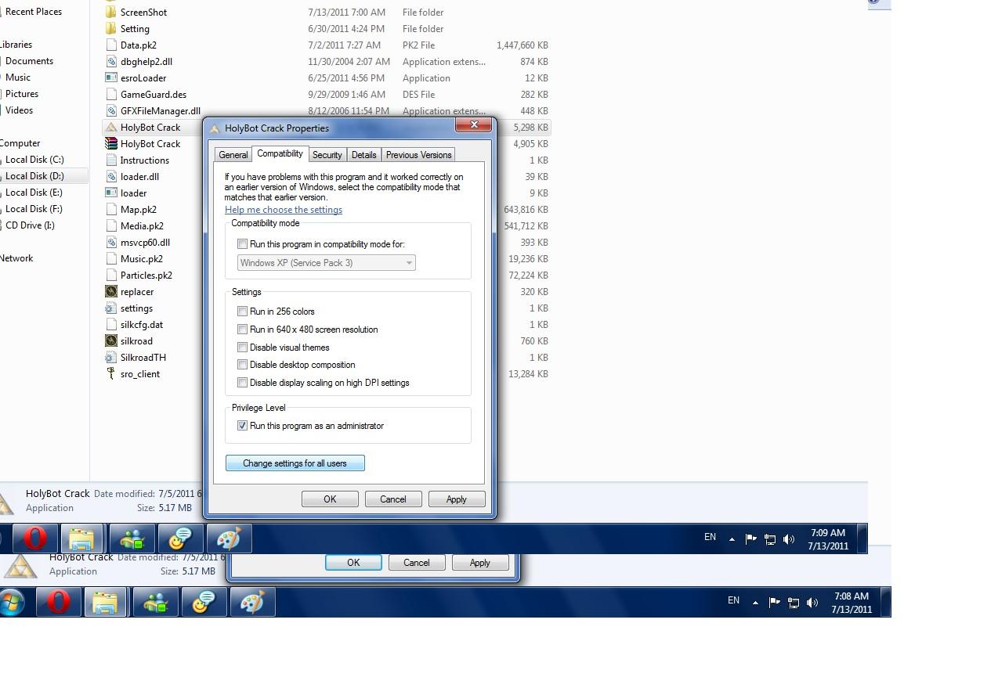
Task: Open Windows Live Messenger in the 7:08 AM taskbar
Action: 155,602
